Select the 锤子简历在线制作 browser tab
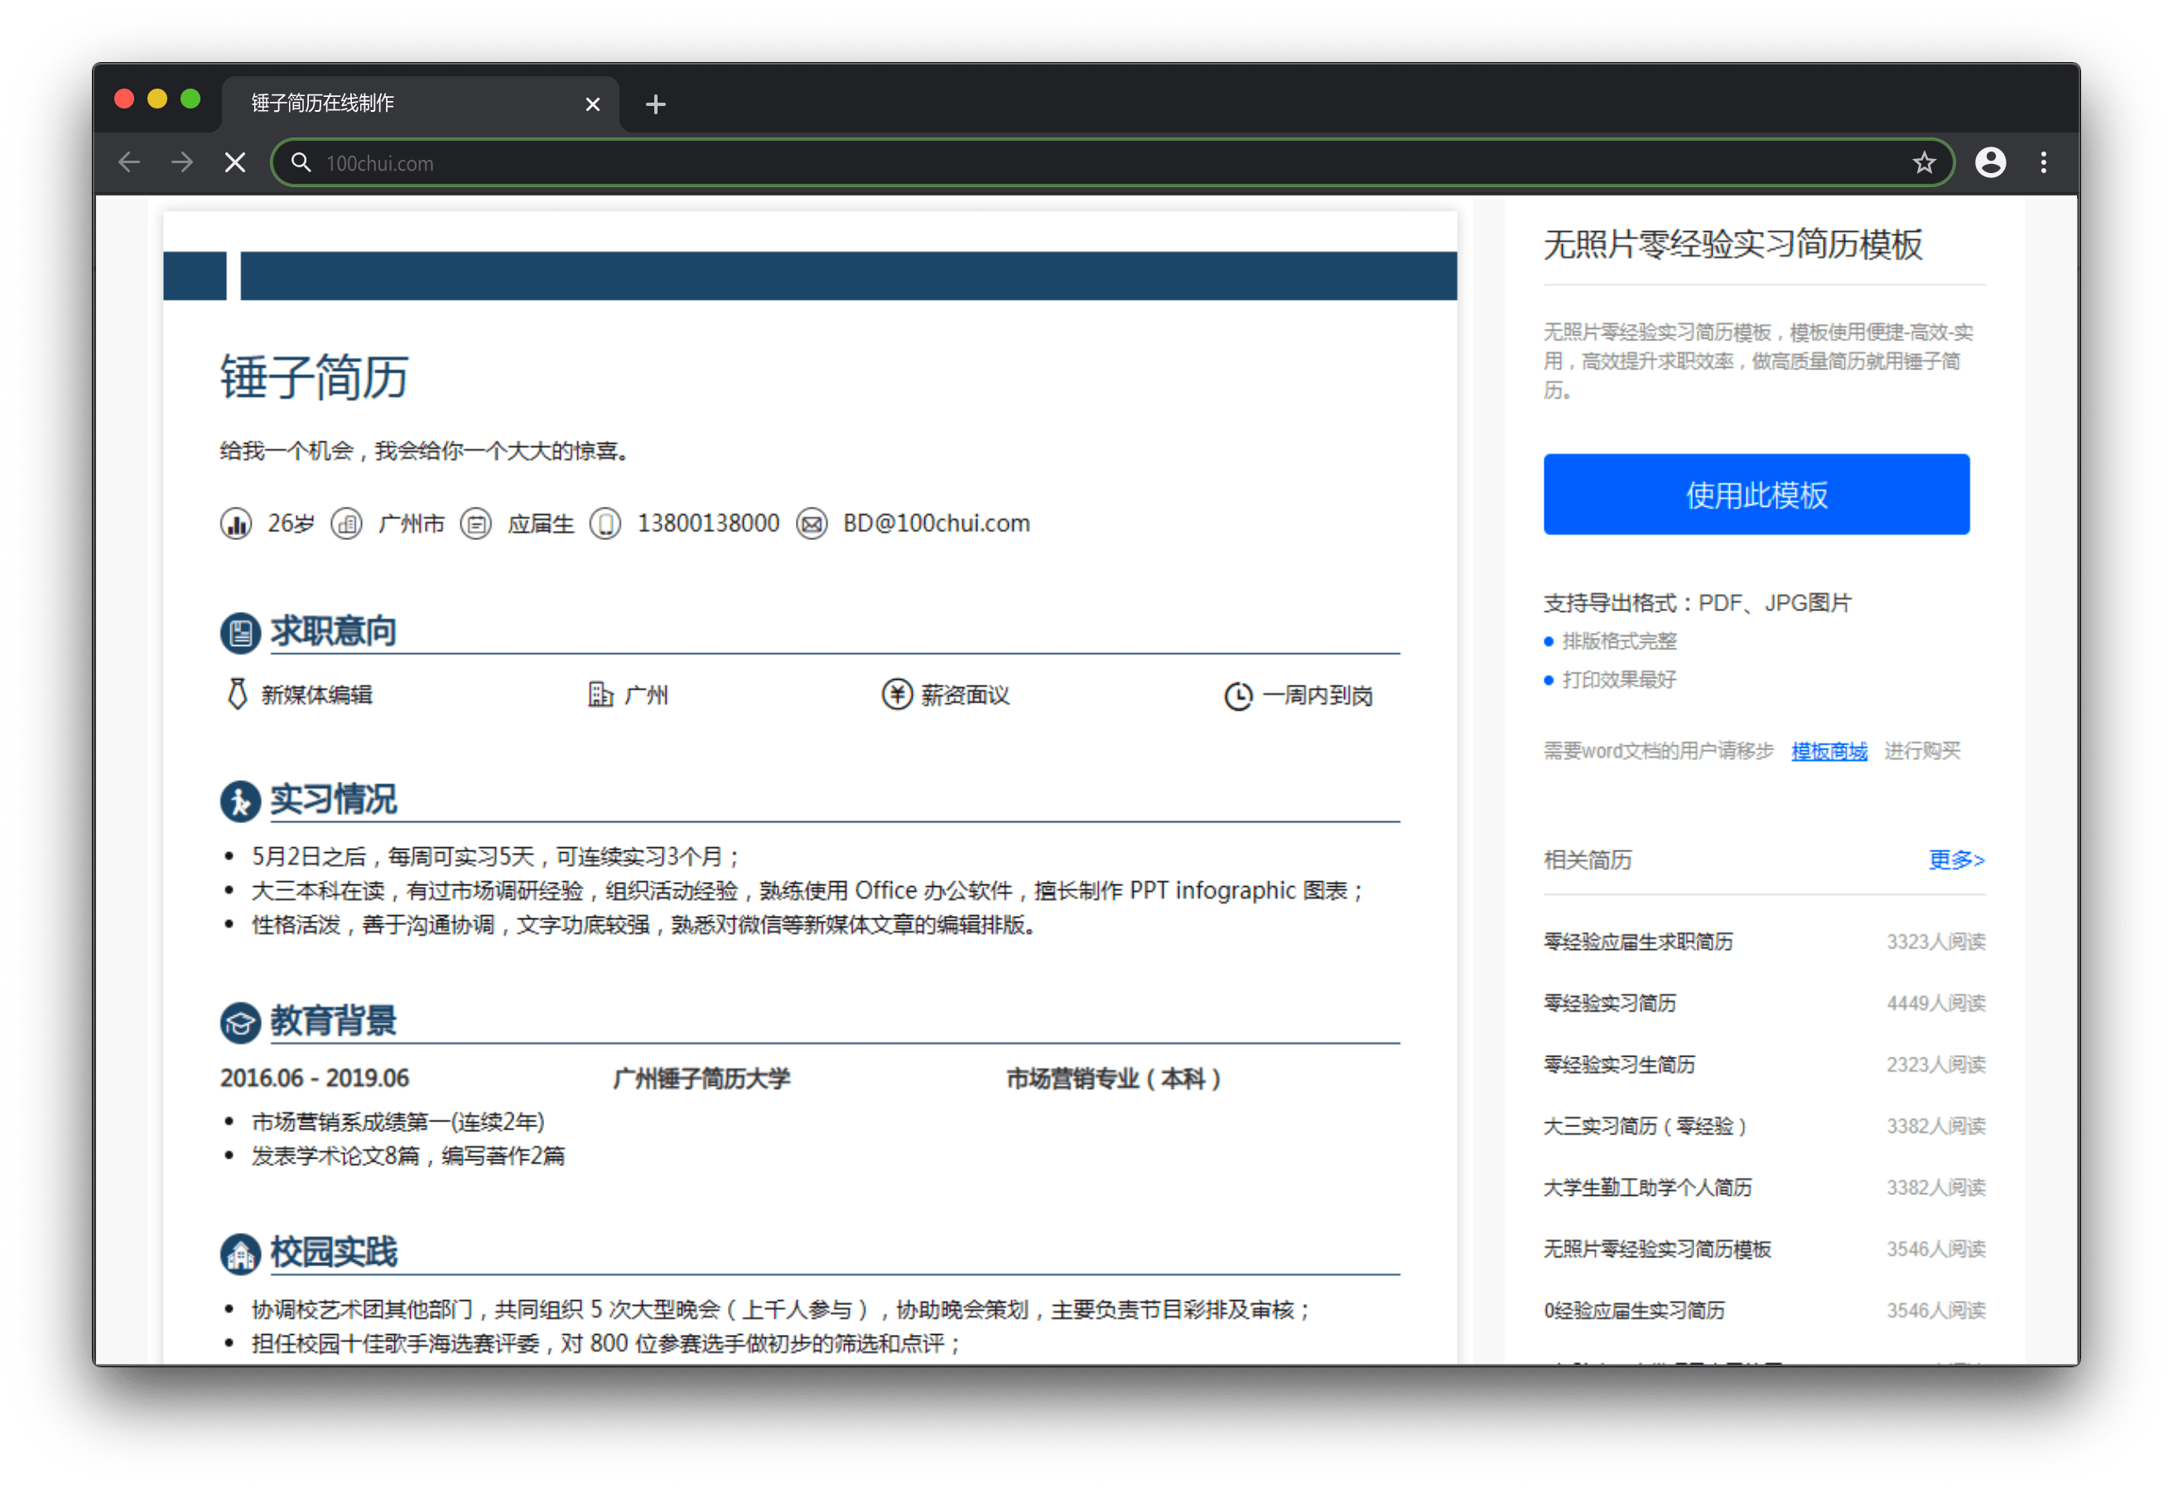2173x1489 pixels. [x=421, y=104]
